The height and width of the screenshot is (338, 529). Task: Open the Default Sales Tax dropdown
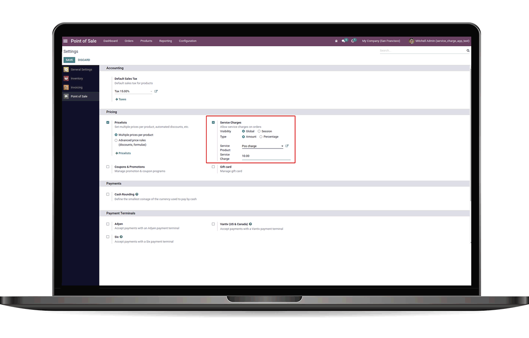(x=133, y=91)
